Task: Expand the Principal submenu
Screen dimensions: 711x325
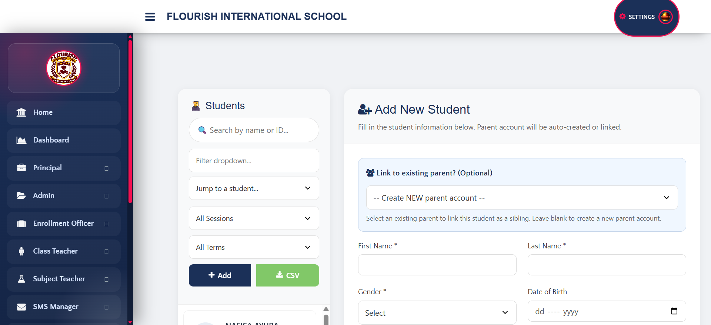Action: pos(107,168)
